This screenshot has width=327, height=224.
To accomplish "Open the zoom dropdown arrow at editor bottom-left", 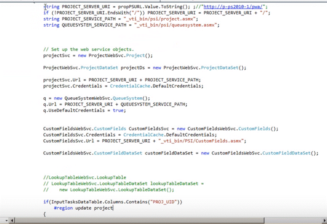I will (x=7, y=220).
